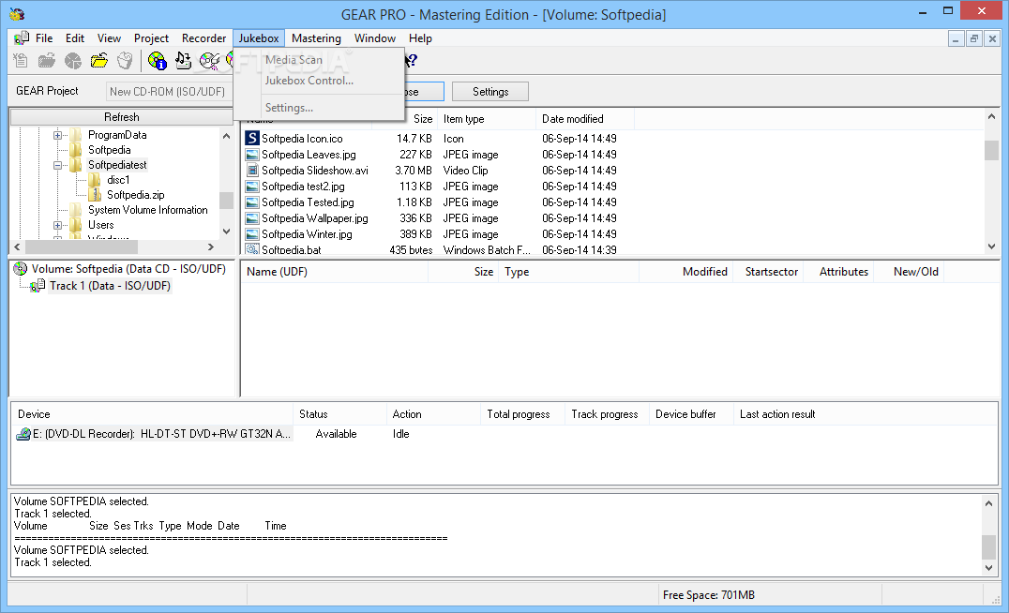Sort by Date modified column header

pyautogui.click(x=584, y=119)
